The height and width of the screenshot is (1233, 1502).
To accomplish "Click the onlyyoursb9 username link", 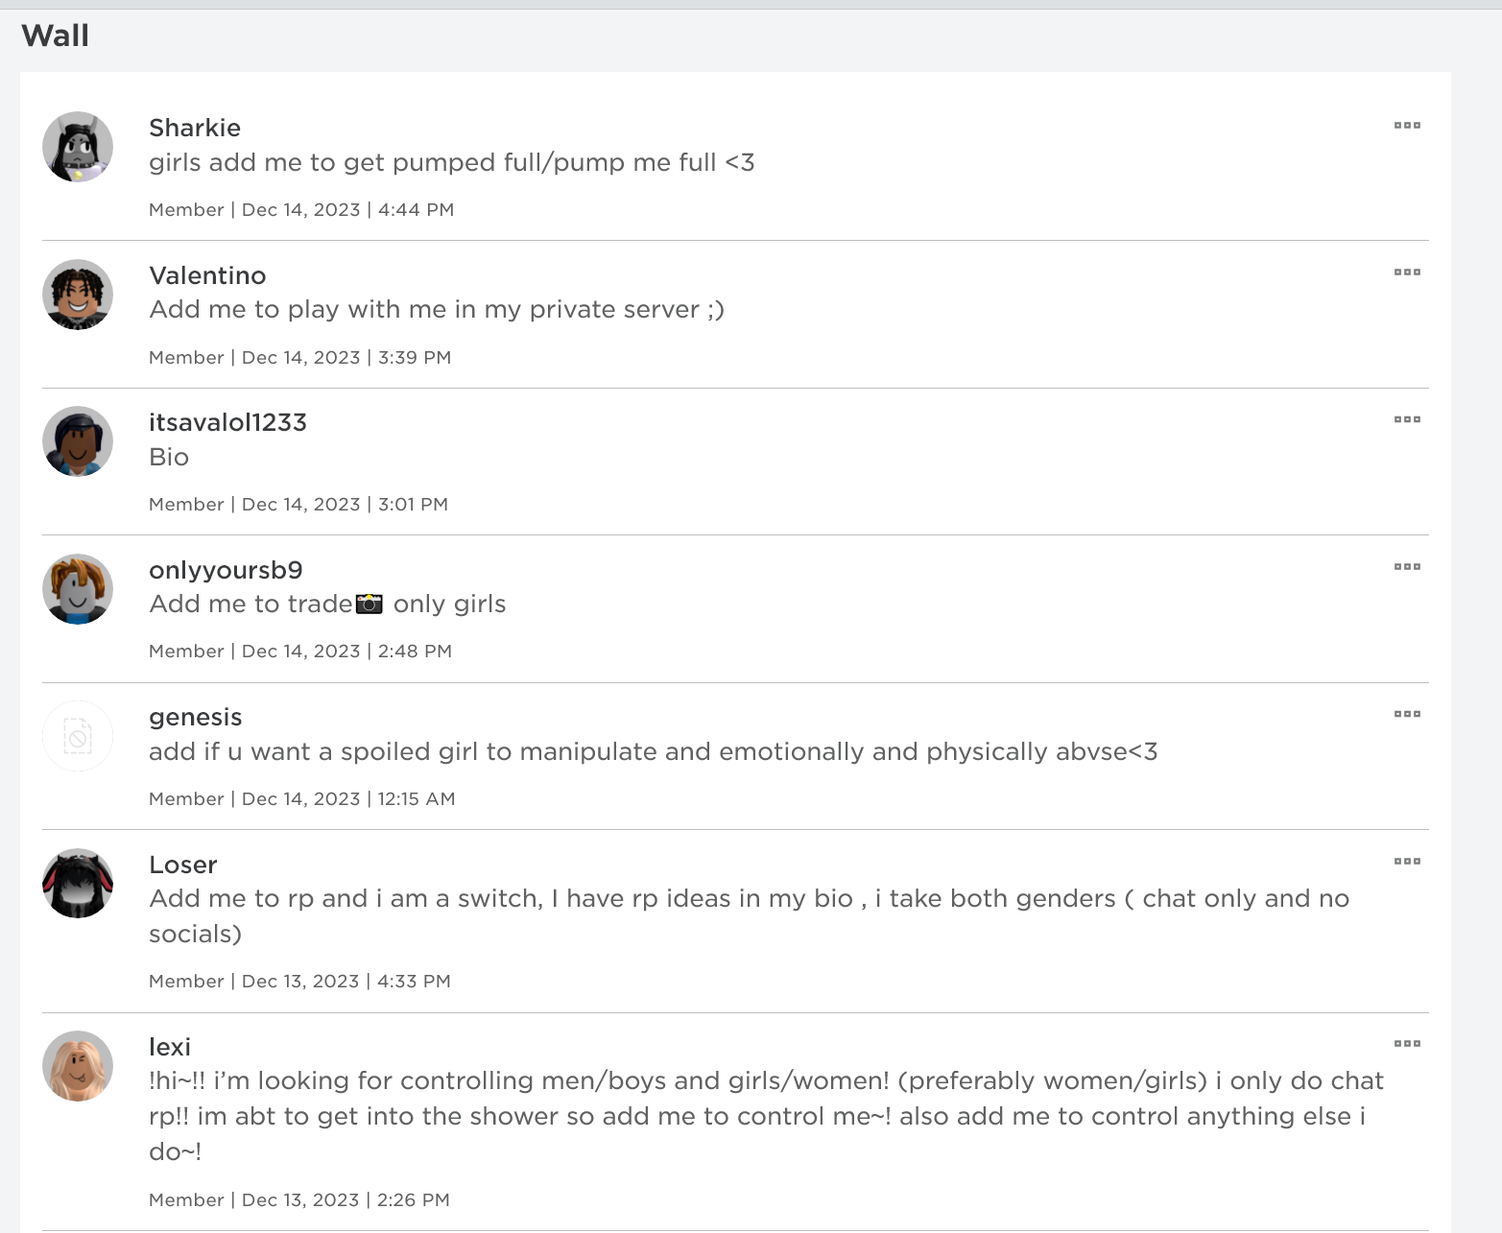I will point(226,570).
